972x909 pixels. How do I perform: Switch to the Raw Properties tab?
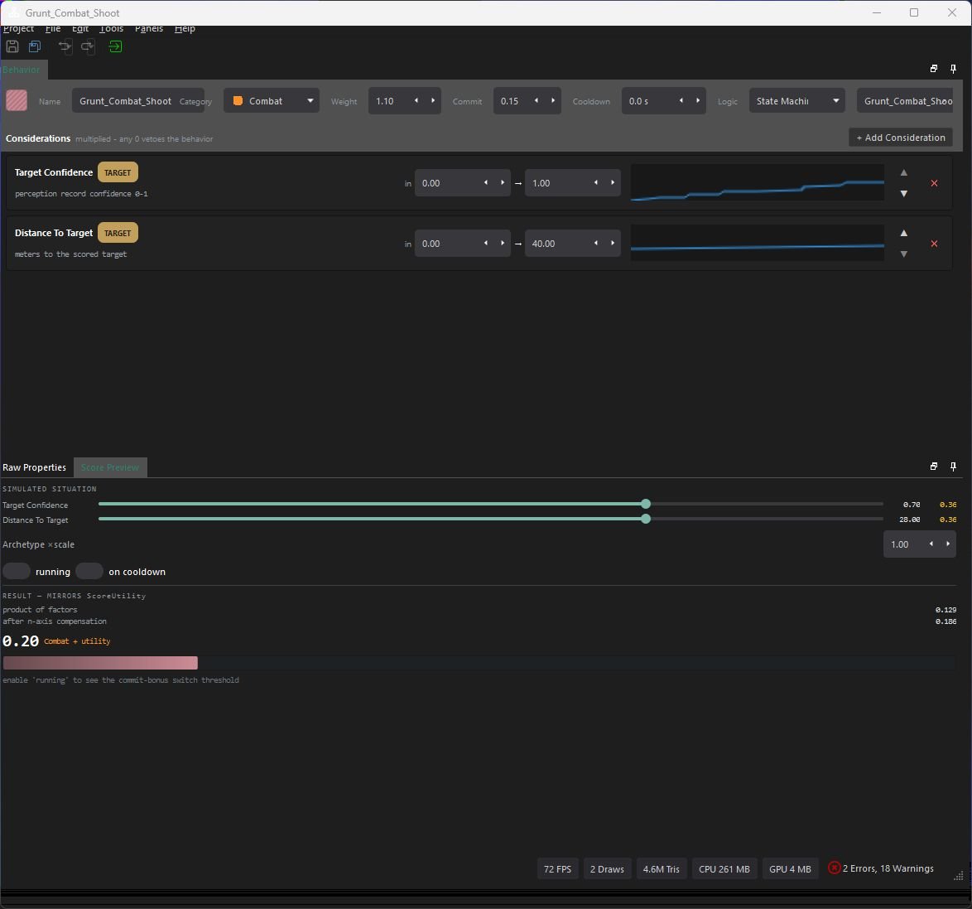(x=35, y=467)
